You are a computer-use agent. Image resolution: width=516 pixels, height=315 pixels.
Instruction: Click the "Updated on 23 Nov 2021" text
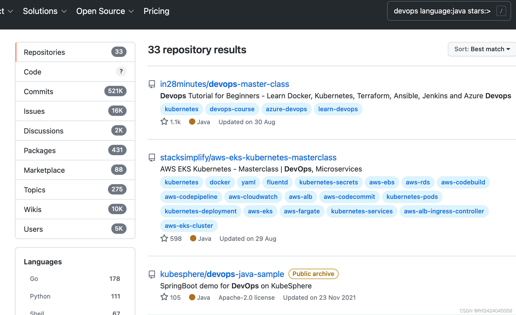[x=319, y=297]
